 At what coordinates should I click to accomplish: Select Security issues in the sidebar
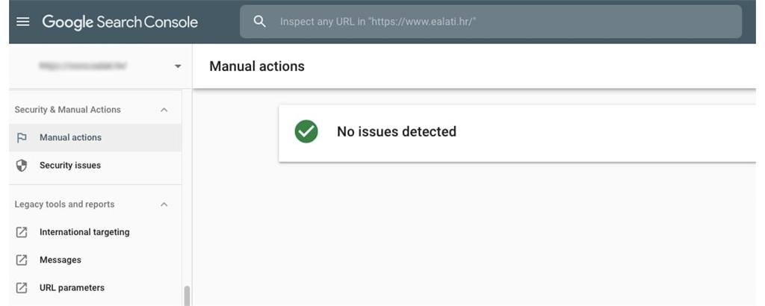(95, 165)
